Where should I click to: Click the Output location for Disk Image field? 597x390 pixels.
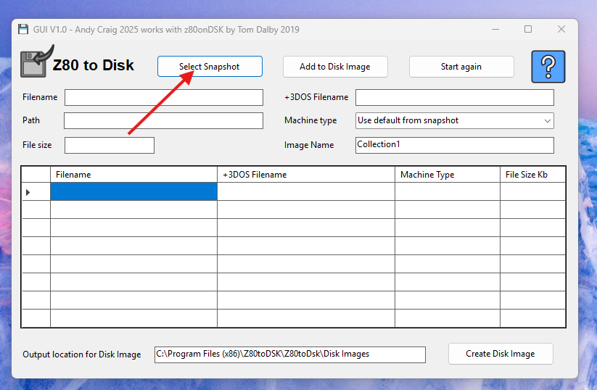click(x=289, y=354)
